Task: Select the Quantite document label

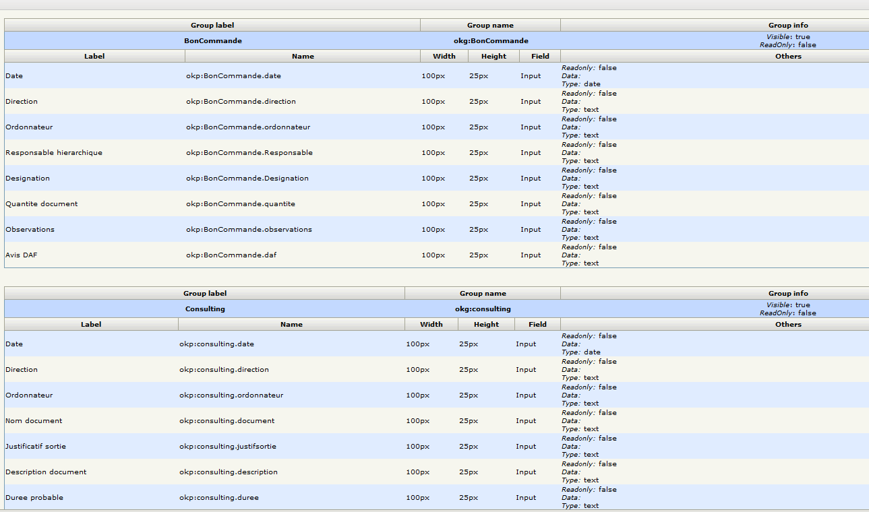Action: (42, 204)
